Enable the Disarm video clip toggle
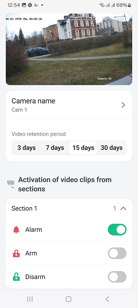138x308 pixels. [117, 277]
